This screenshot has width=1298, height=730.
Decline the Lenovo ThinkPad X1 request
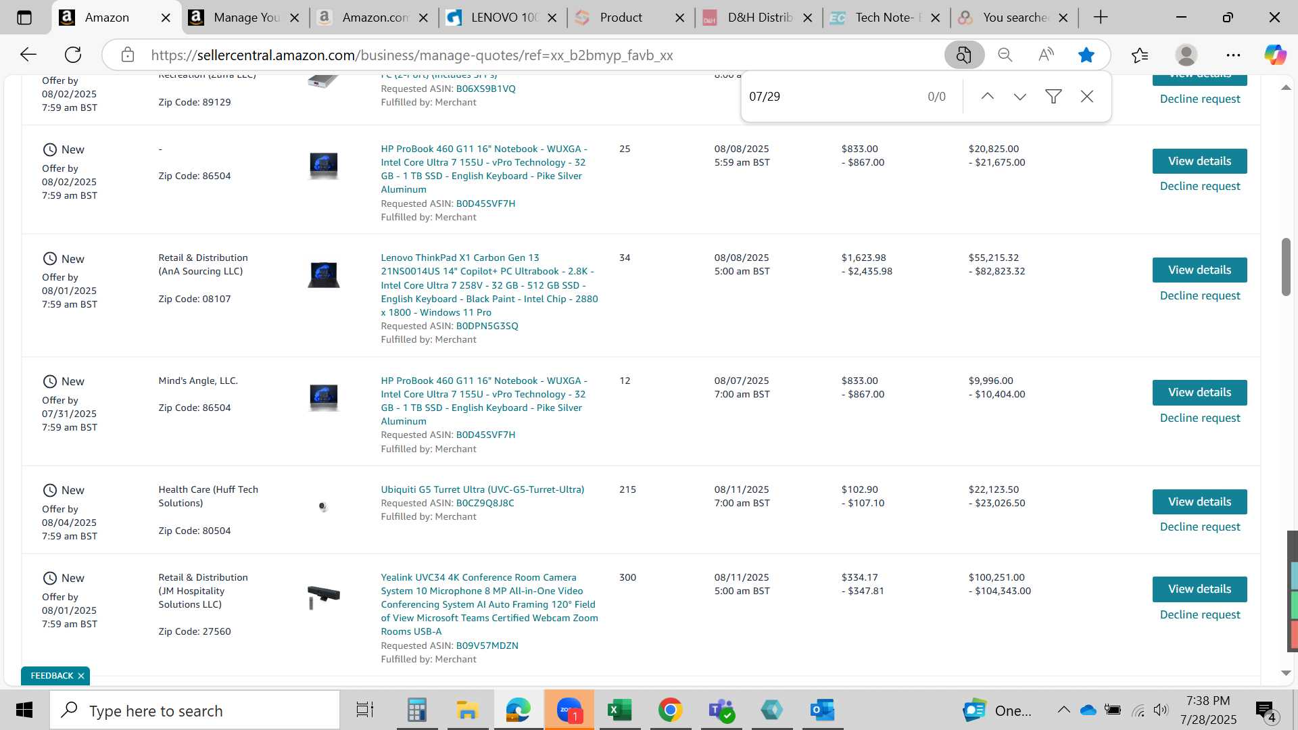click(1199, 295)
